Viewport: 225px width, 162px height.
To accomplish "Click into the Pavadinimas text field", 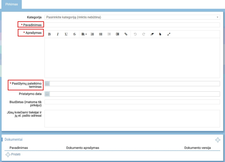I will (x=132, y=25).
